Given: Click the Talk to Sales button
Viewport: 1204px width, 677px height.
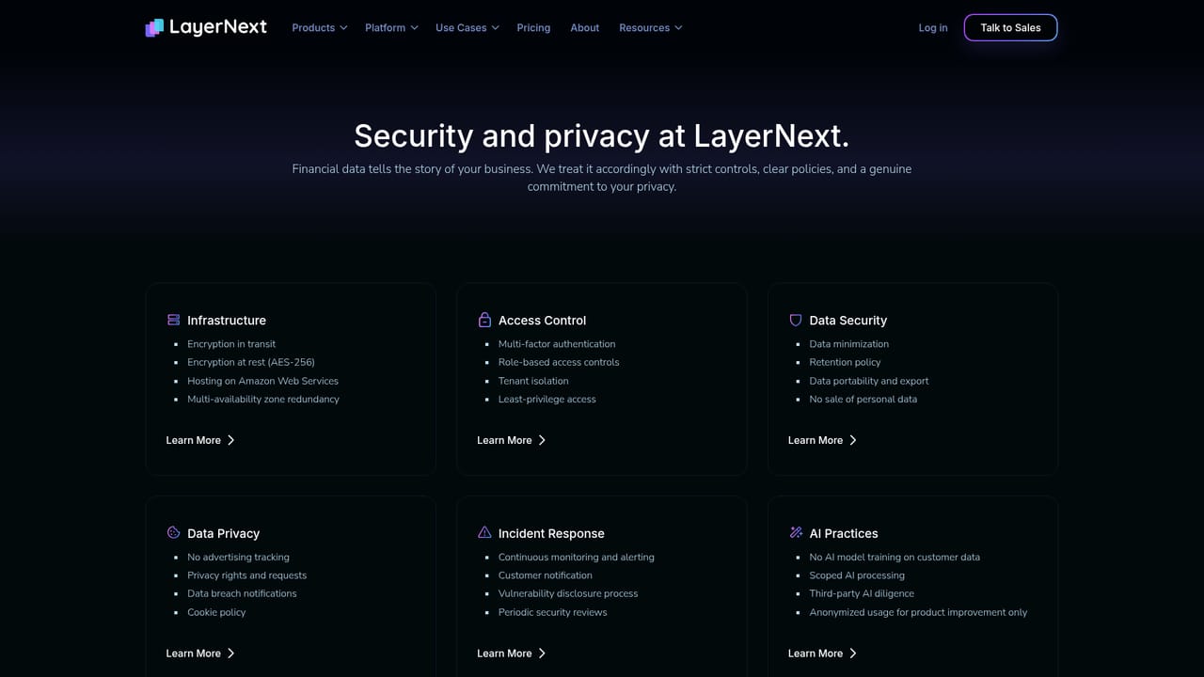Looking at the screenshot, I should [1010, 27].
